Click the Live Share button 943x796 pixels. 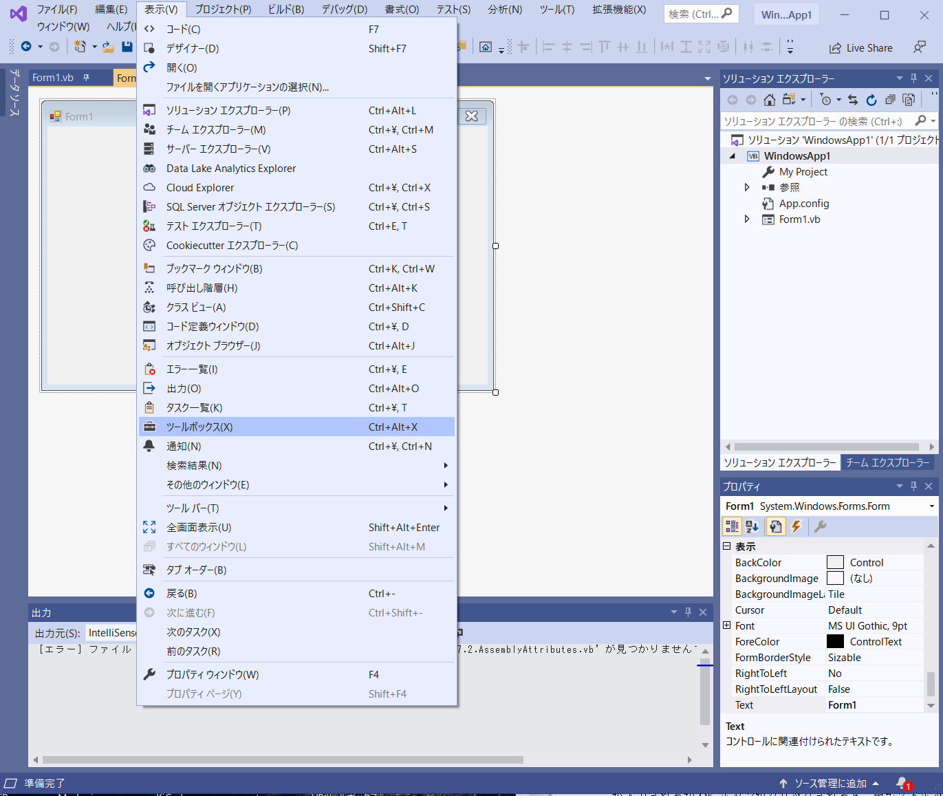pyautogui.click(x=860, y=47)
